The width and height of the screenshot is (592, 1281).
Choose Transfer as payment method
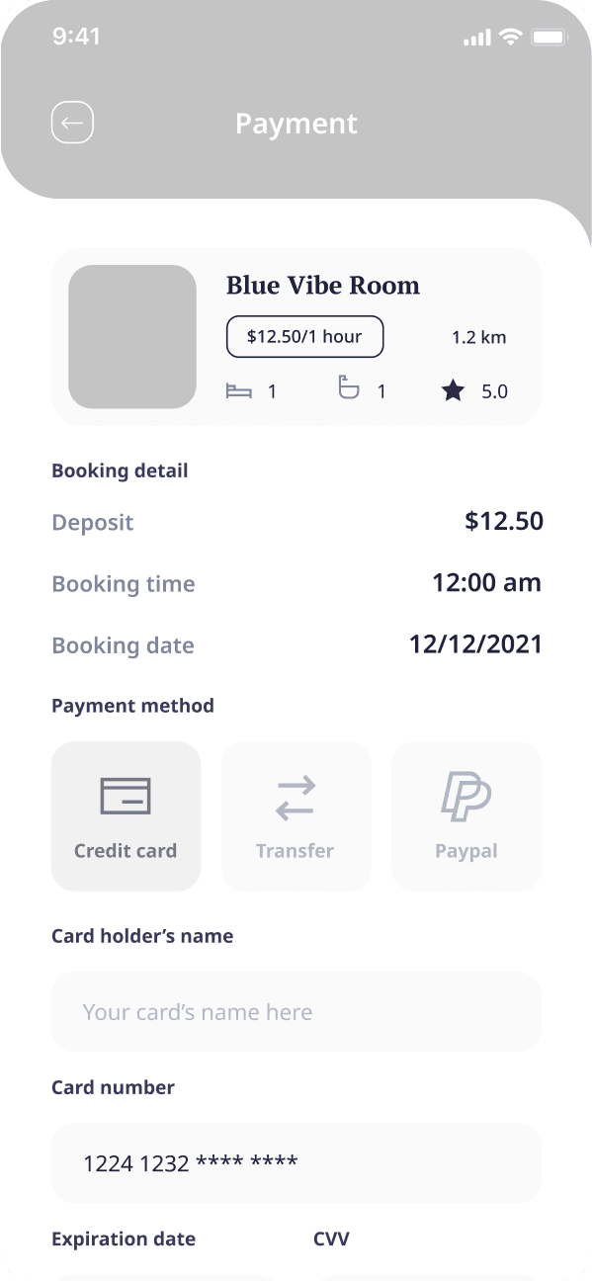coord(296,816)
